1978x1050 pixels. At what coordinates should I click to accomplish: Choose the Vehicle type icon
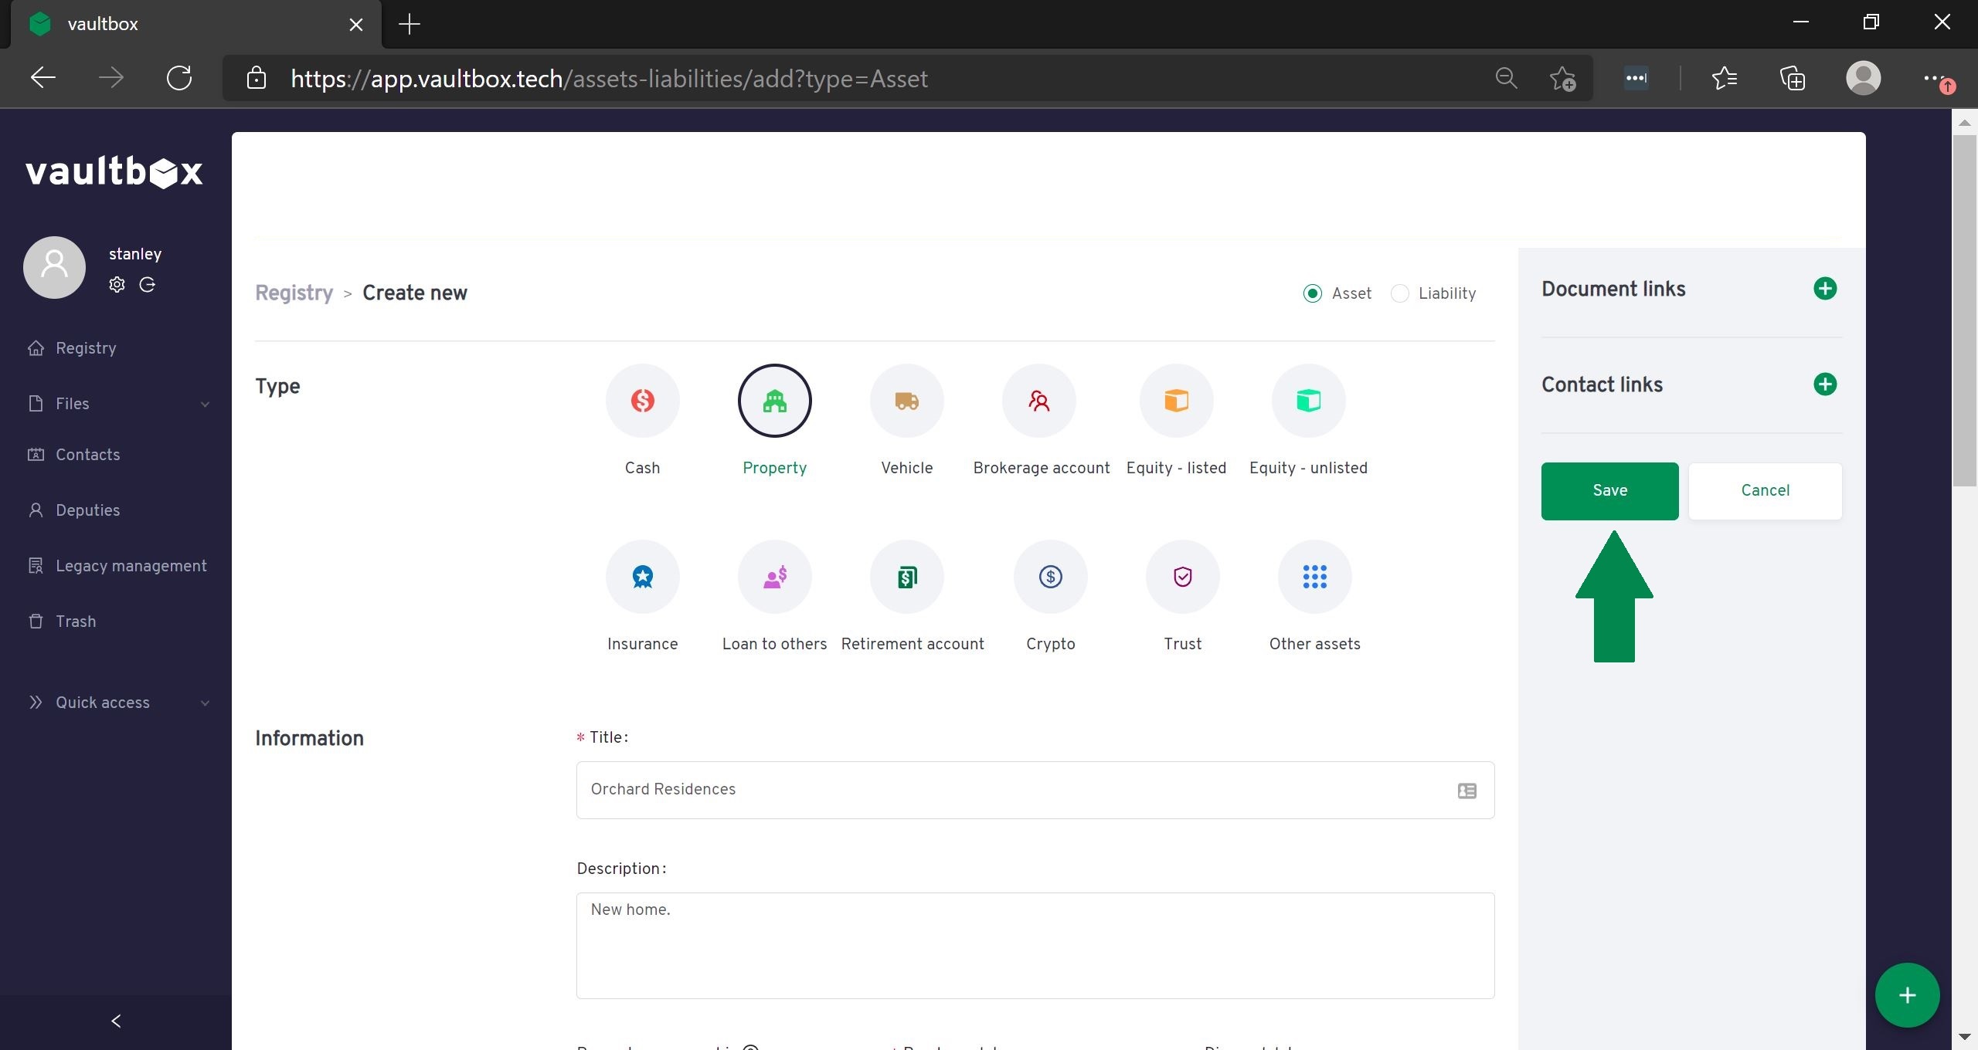[906, 401]
